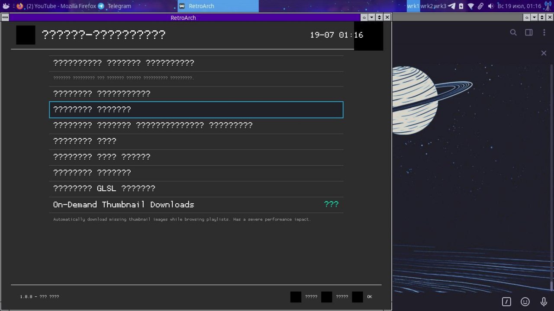Open the GLSL menu row in RetroArch
The width and height of the screenshot is (554, 311).
196,189
